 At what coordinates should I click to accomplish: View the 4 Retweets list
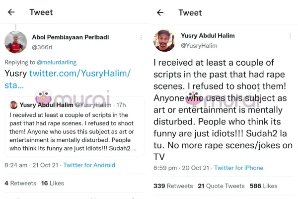tap(20, 183)
